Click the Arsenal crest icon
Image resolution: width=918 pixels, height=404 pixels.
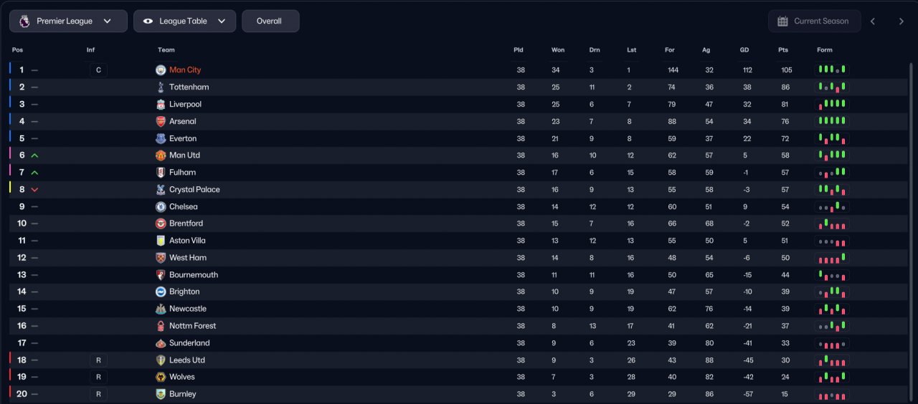pyautogui.click(x=161, y=122)
